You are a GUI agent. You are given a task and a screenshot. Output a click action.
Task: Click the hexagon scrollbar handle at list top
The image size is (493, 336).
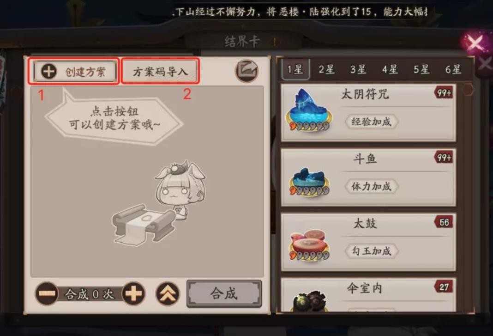click(468, 90)
